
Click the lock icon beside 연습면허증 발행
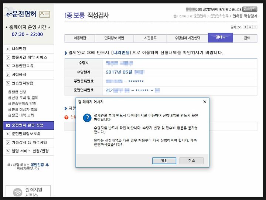click(x=10, y=104)
